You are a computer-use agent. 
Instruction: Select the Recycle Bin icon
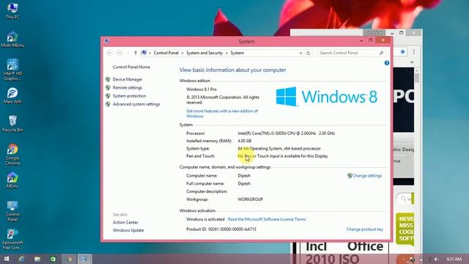pos(12,123)
